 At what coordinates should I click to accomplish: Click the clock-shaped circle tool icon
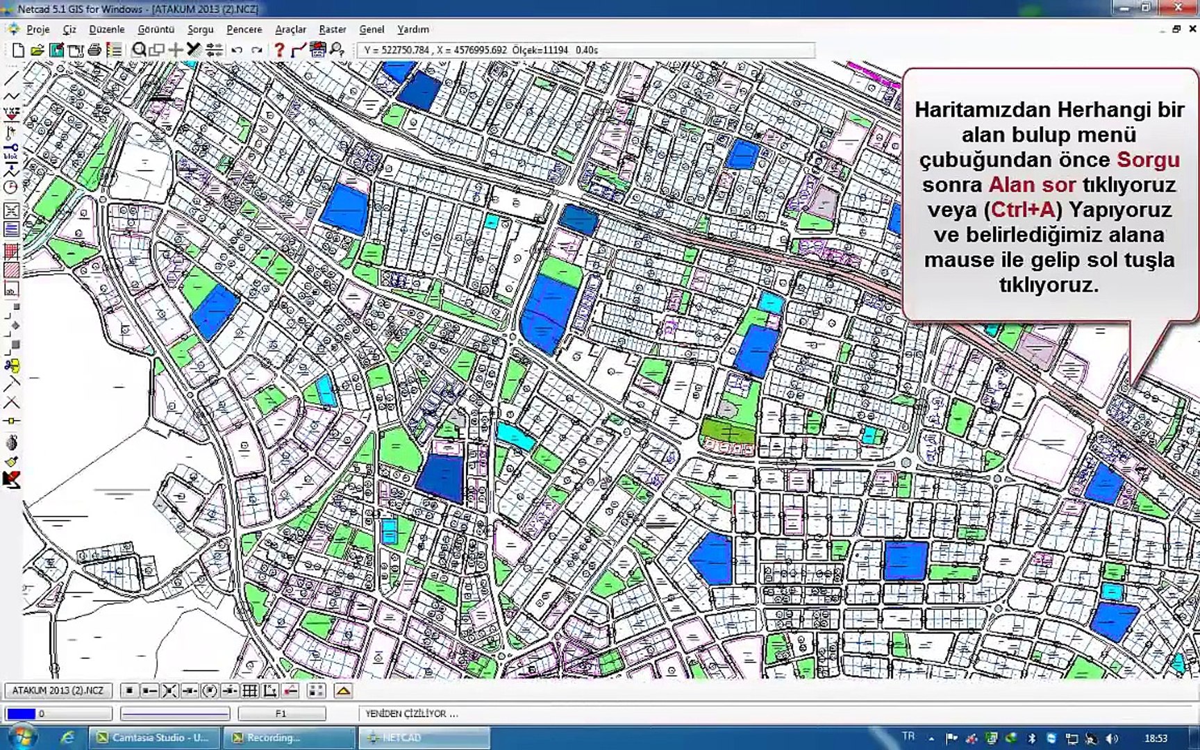click(11, 187)
